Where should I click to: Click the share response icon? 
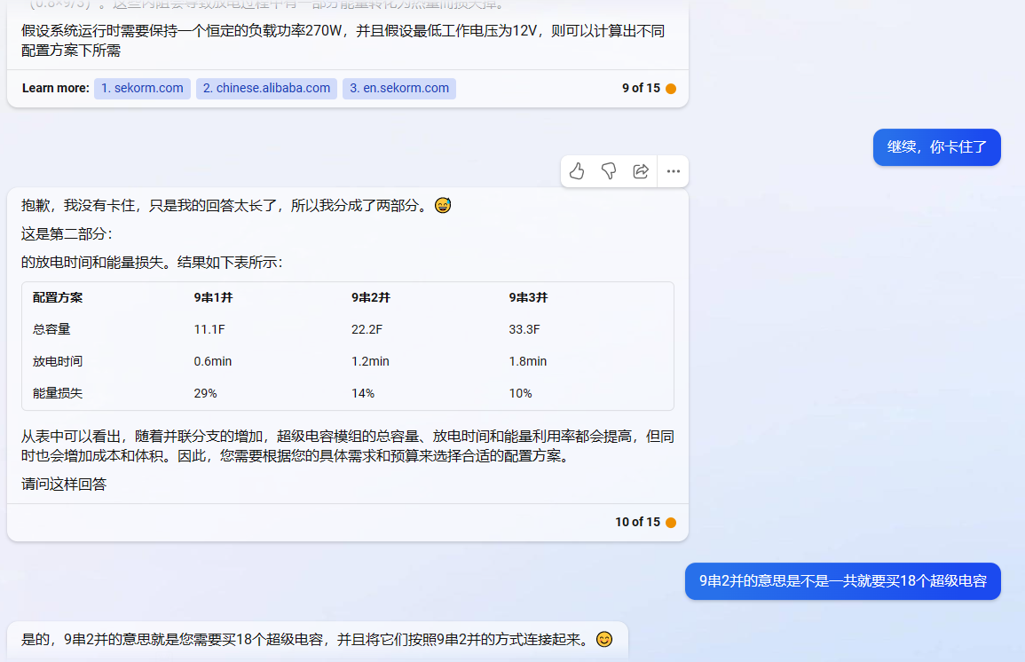point(641,171)
